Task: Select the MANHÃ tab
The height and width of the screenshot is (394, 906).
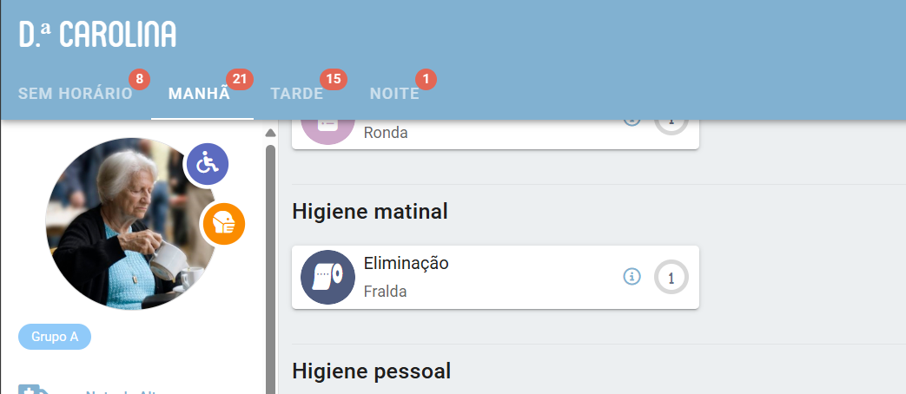Action: [x=199, y=94]
